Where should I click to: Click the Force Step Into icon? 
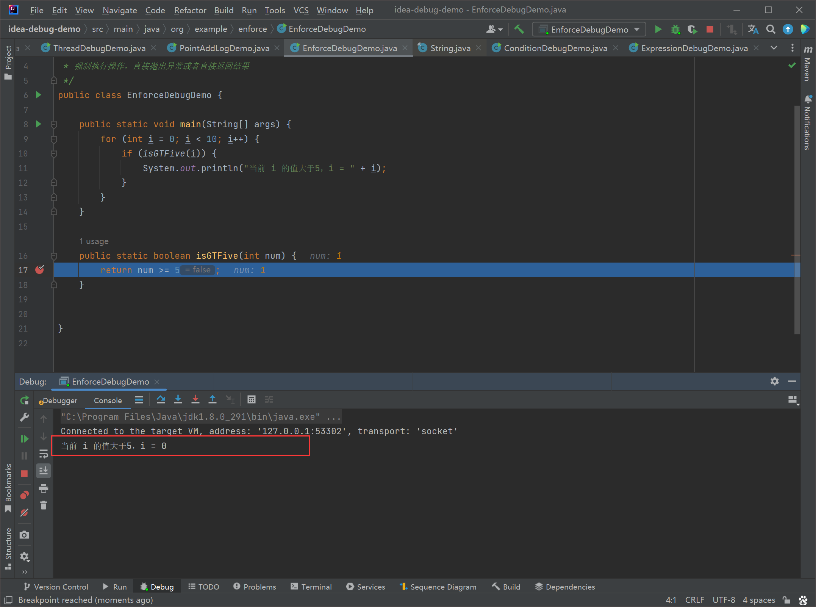click(195, 399)
